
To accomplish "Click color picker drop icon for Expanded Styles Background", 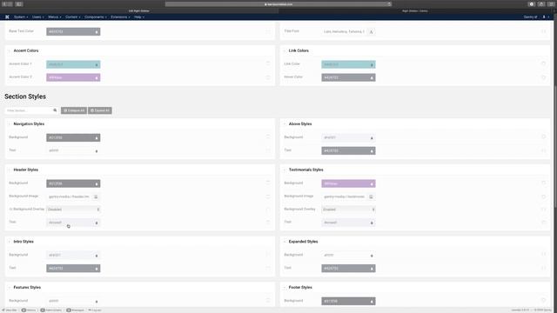I will (x=372, y=256).
